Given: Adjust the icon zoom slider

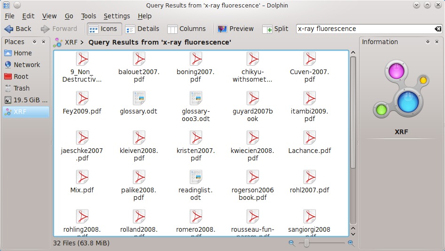Looking at the screenshot, I should [307, 243].
